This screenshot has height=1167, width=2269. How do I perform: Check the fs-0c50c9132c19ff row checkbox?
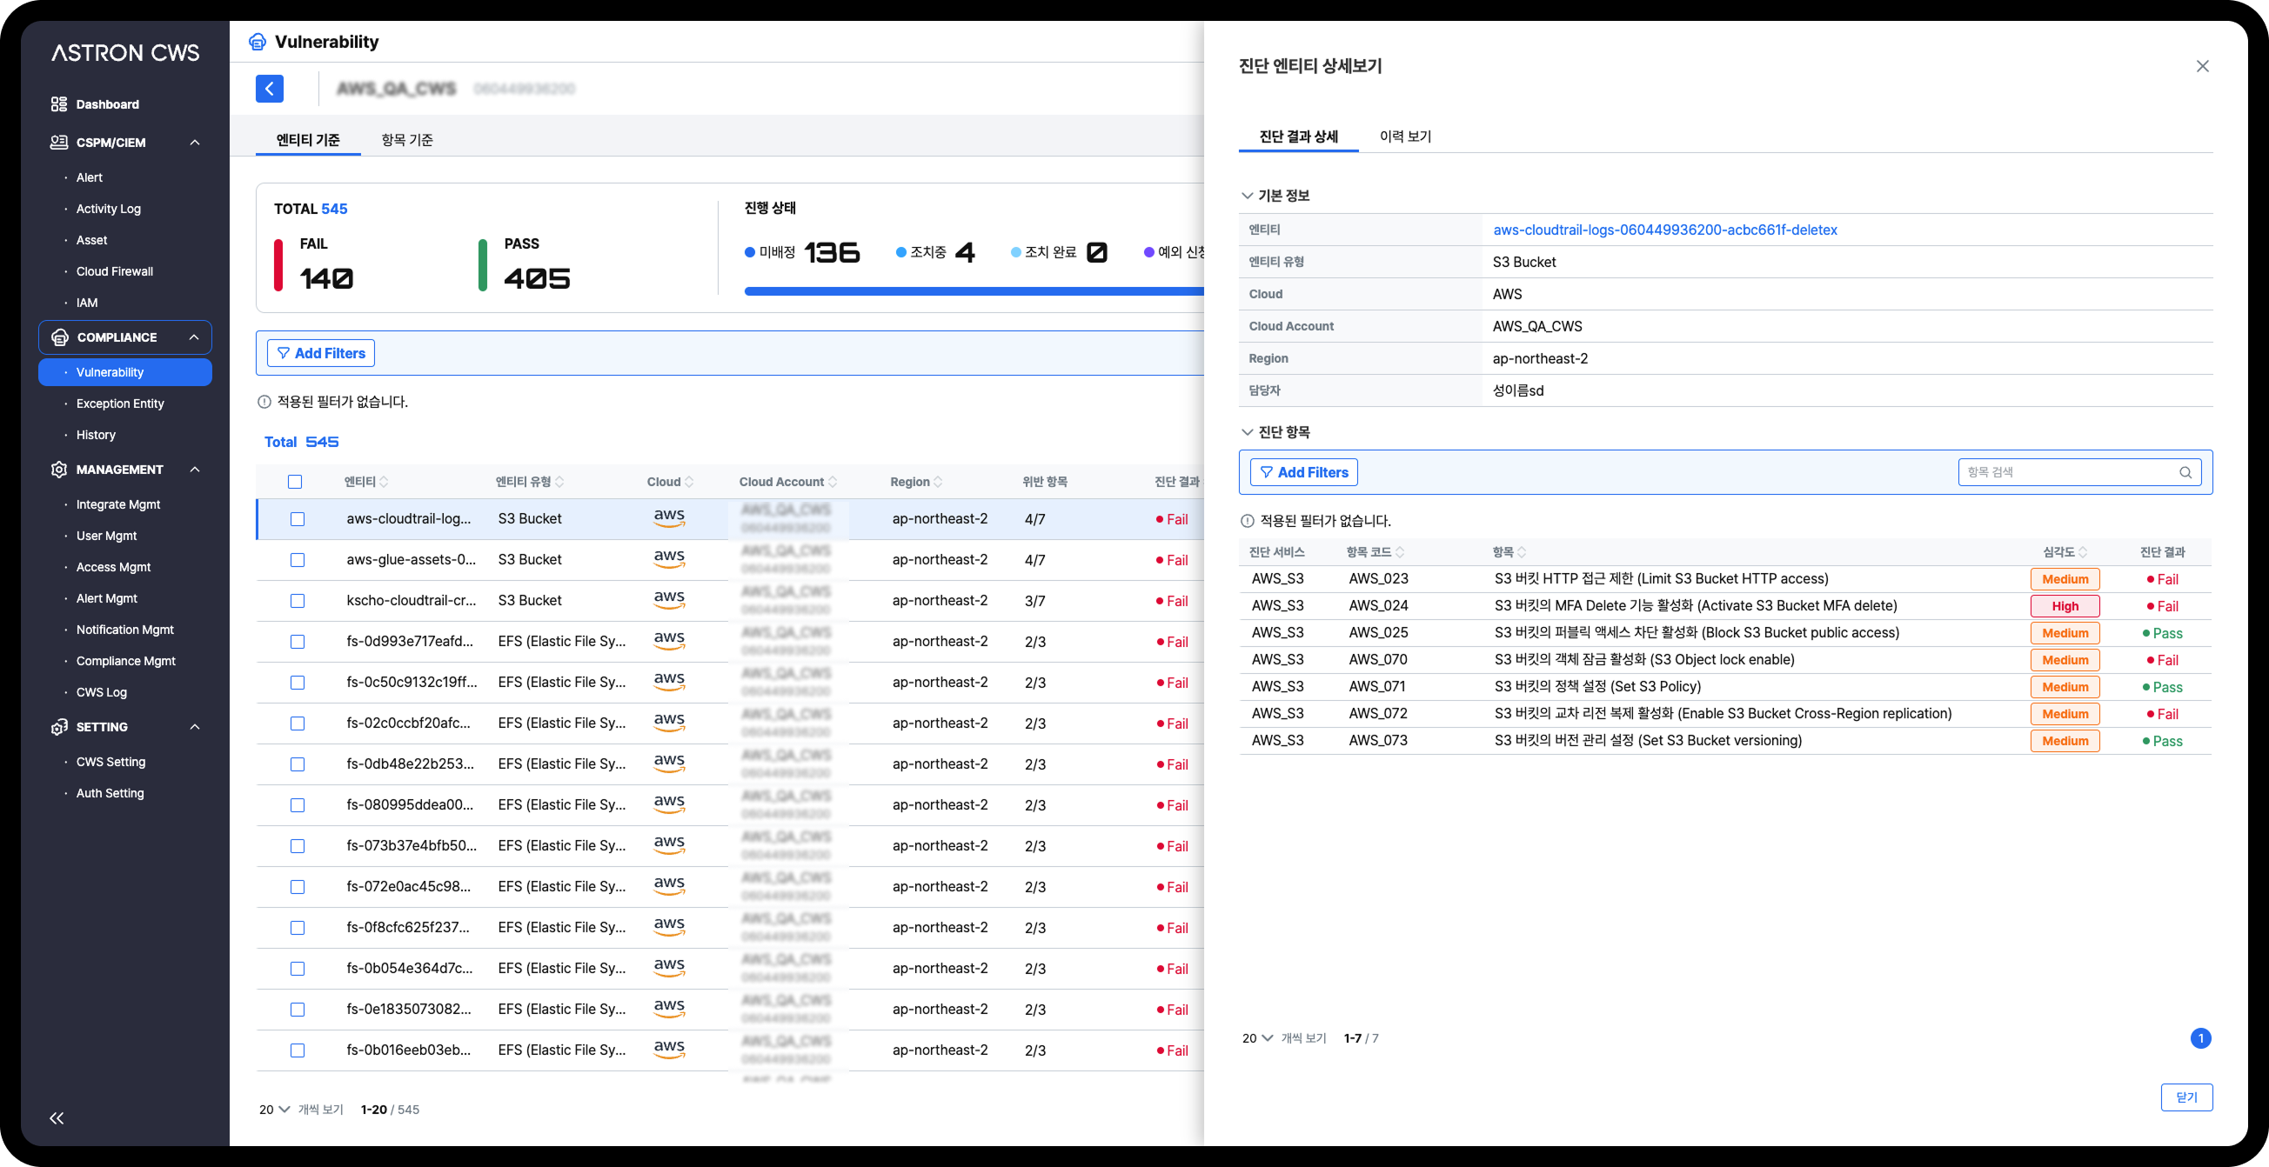pos(298,683)
